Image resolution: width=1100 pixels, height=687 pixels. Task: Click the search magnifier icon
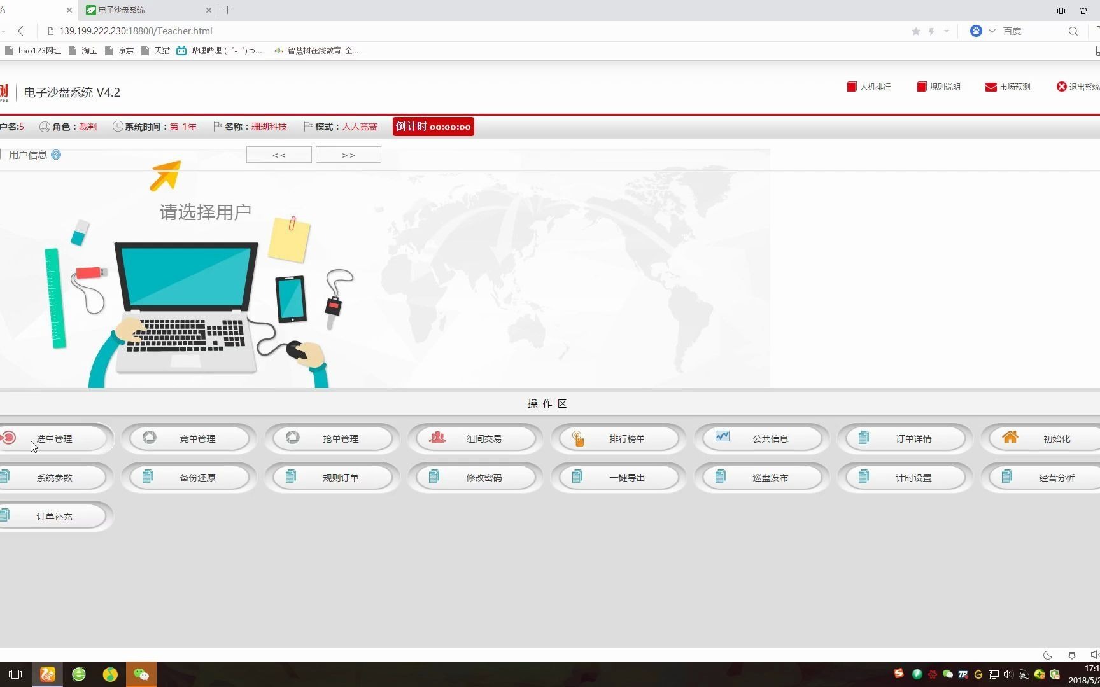click(x=1073, y=31)
